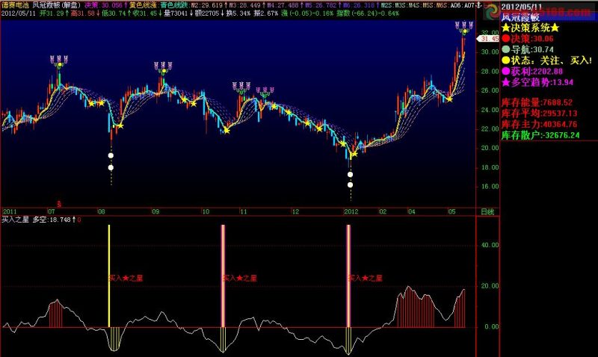Click the magenta star beside 多空趋势:13.94

tap(506, 82)
